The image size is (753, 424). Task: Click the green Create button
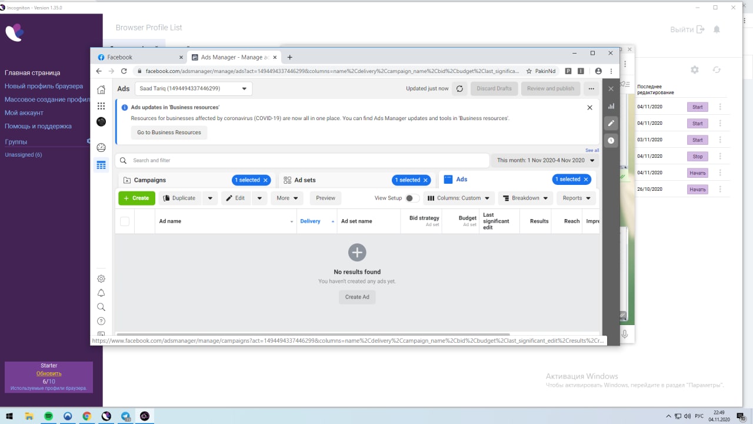(136, 198)
